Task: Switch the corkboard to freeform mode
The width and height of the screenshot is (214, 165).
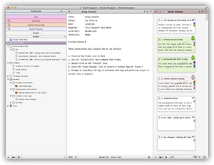Action: [199, 157]
